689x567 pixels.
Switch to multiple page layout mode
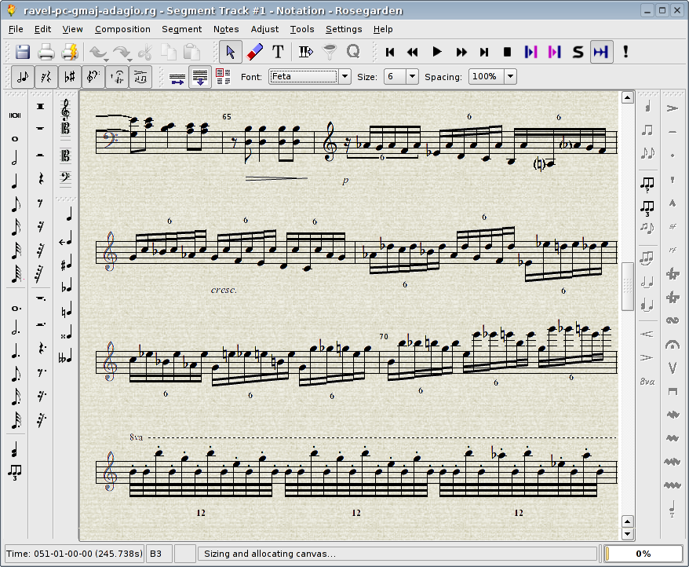coord(223,77)
